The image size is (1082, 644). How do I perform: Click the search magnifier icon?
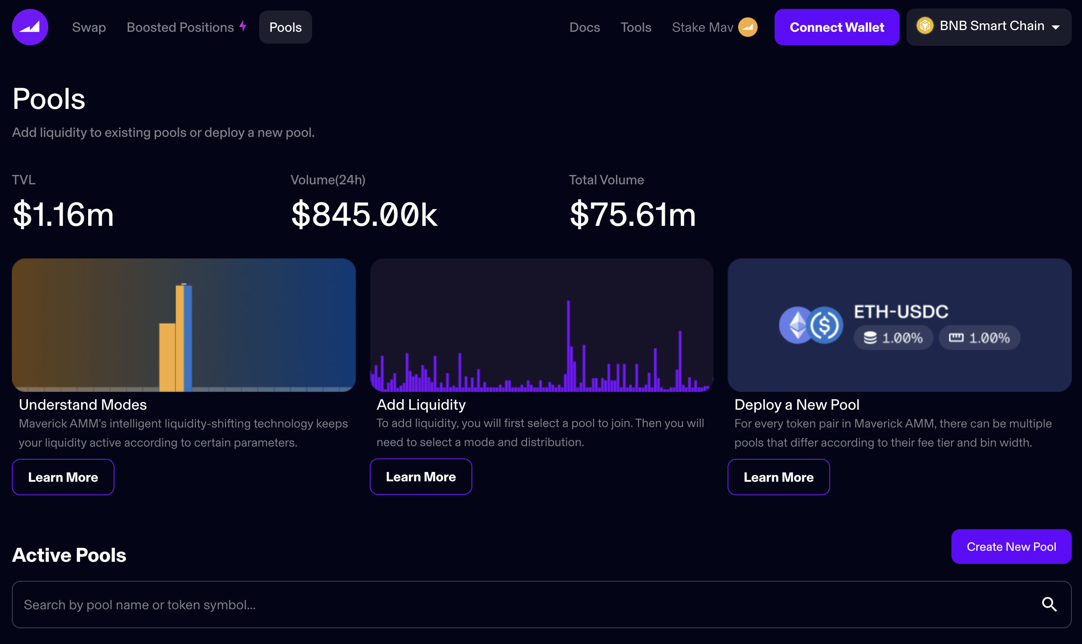[1049, 604]
